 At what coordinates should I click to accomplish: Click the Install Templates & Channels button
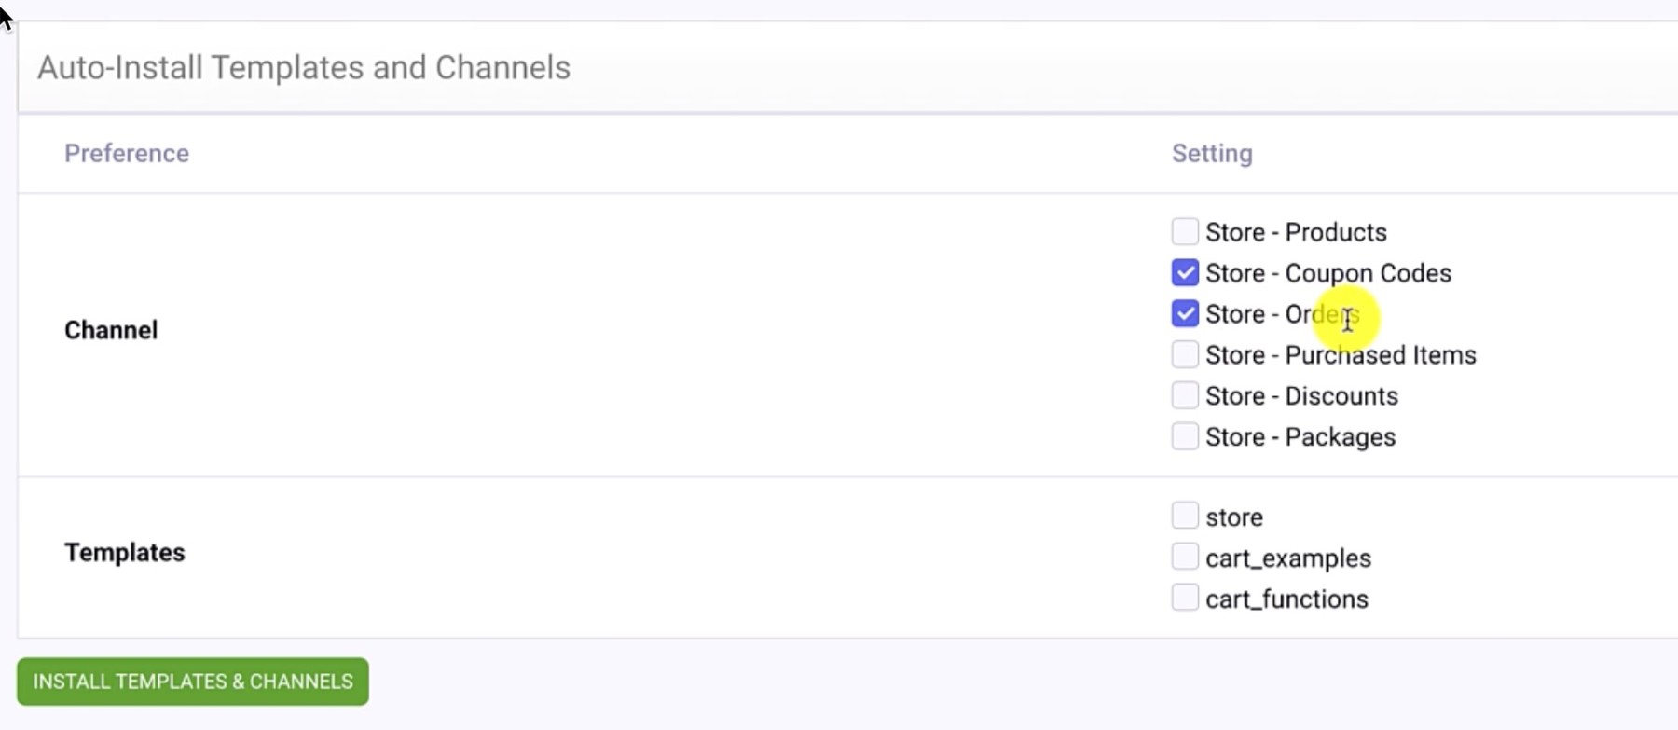(191, 682)
